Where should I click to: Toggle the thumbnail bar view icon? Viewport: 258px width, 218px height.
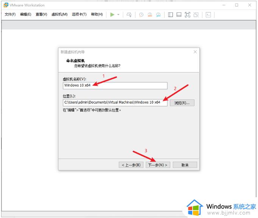pos(179,15)
